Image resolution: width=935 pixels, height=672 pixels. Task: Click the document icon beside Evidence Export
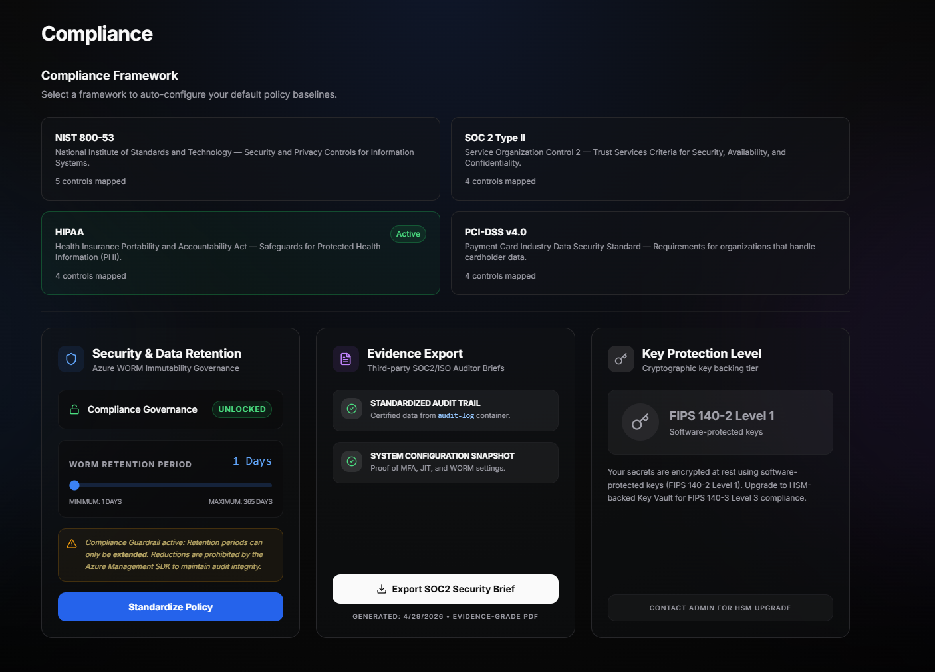[346, 359]
